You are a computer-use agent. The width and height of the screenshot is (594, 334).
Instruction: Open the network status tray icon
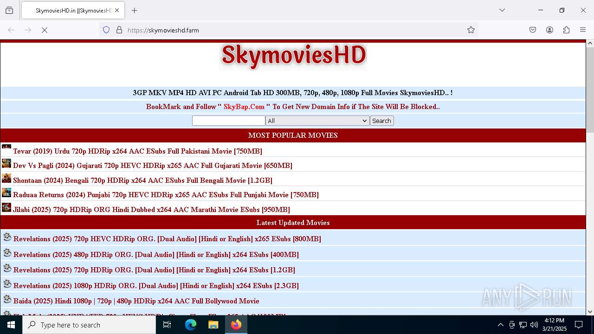click(523, 325)
